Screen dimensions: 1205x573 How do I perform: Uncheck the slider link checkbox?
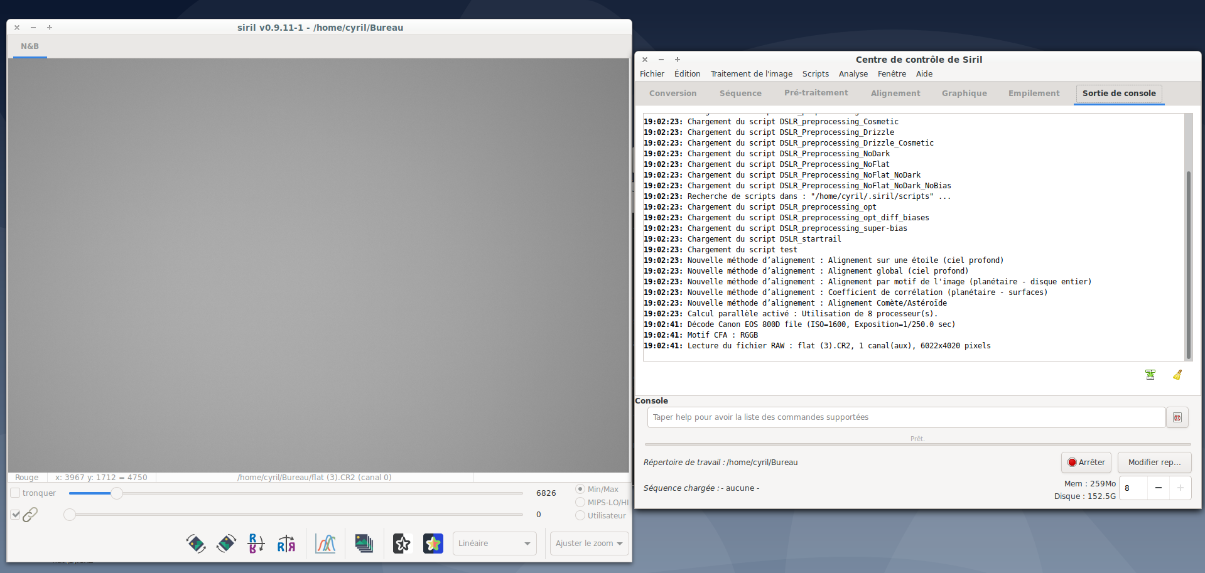tap(16, 515)
